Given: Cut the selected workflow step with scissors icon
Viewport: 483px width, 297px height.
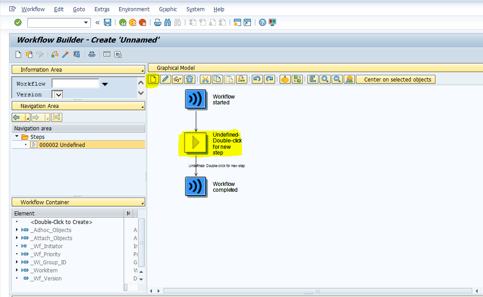Looking at the screenshot, I should pyautogui.click(x=205, y=79).
